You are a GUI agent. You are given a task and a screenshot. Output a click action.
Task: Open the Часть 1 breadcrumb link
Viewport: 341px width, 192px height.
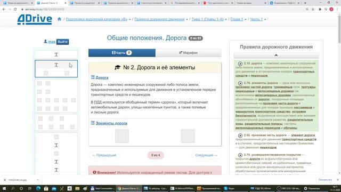click(256, 19)
